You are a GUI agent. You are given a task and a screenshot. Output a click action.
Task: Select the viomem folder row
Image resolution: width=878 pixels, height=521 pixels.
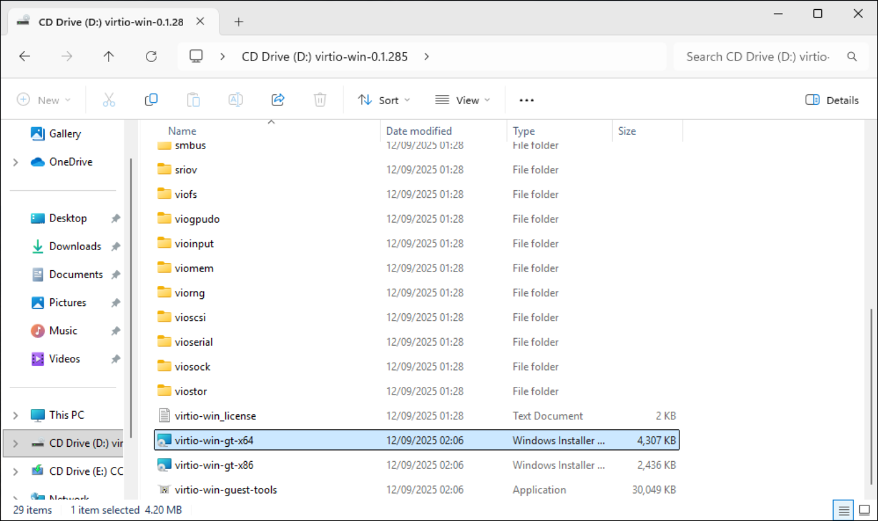tap(417, 268)
